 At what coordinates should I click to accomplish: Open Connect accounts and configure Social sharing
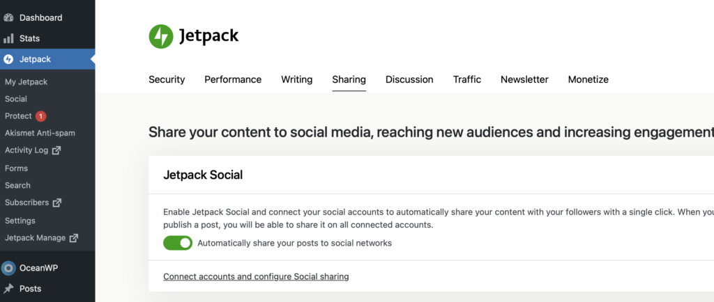tap(256, 276)
